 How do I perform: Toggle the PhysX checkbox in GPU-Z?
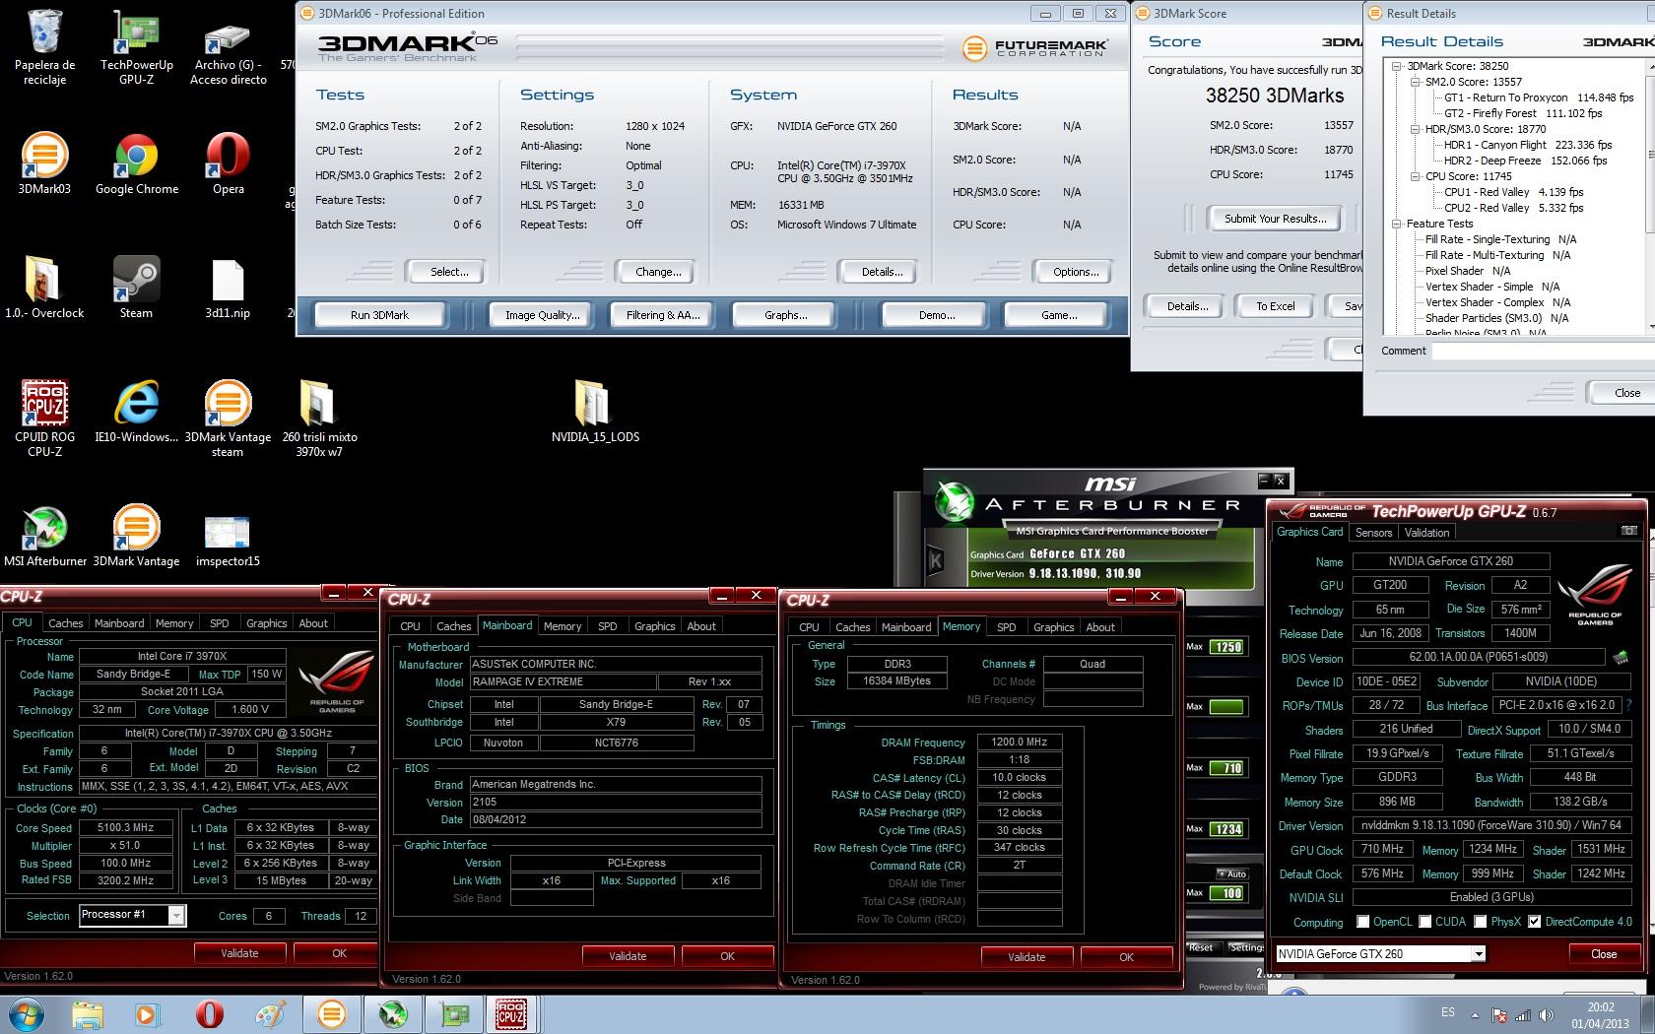pyautogui.click(x=1481, y=922)
